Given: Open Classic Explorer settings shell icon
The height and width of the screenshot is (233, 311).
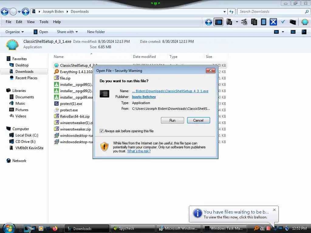Looking at the screenshot, I should pos(305,22).
